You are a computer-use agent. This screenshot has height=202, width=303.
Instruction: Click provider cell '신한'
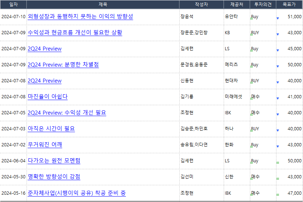tap(229, 177)
